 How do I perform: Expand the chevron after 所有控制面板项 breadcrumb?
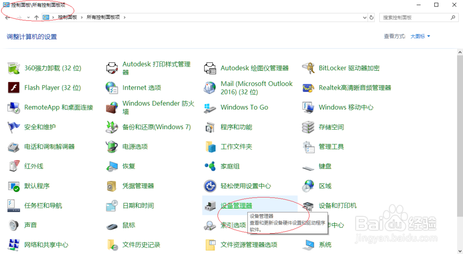[x=125, y=18]
